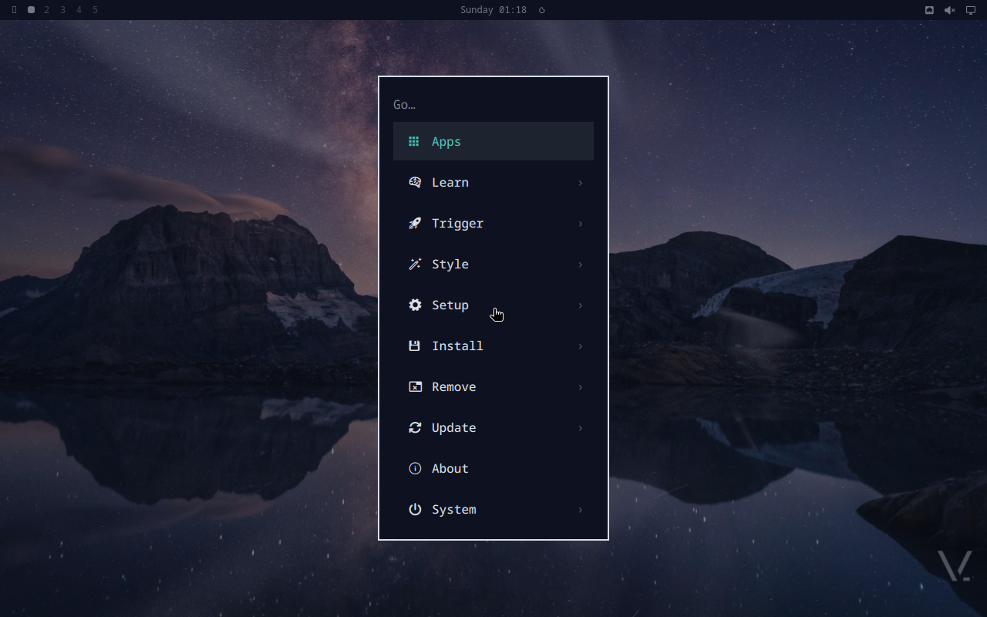The width and height of the screenshot is (987, 617).
Task: Expand the Install submenu chevron
Action: [x=580, y=346]
